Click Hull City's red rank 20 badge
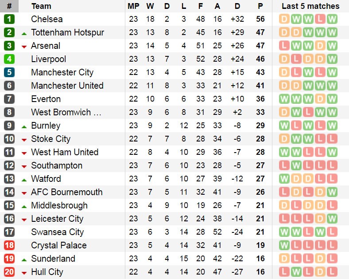The height and width of the screenshot is (279, 349). pyautogui.click(x=9, y=272)
